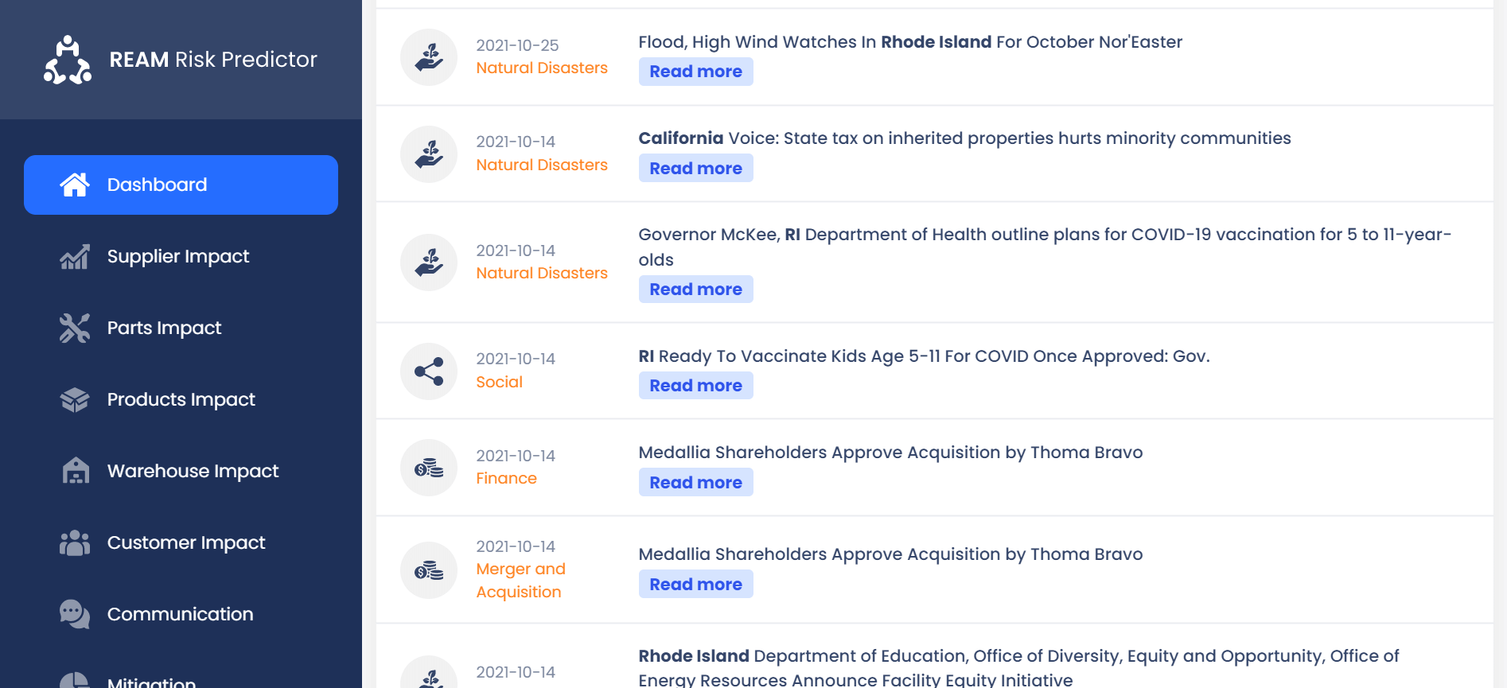The width and height of the screenshot is (1507, 688).
Task: Click the Communication chat bubbles icon
Action: [75, 614]
